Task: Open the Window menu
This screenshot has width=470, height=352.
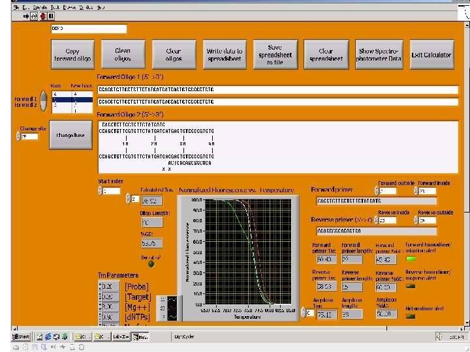Action: click(x=87, y=7)
